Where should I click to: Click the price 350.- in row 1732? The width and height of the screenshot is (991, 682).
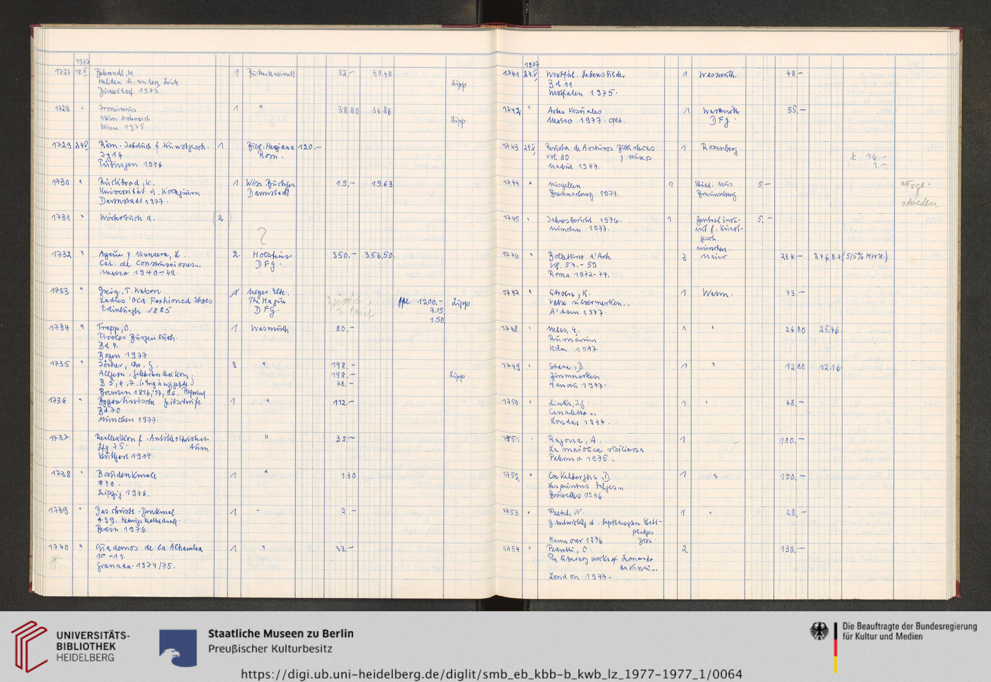[x=345, y=255]
